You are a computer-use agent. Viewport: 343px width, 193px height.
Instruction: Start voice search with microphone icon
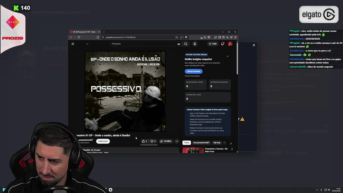tap(195, 44)
